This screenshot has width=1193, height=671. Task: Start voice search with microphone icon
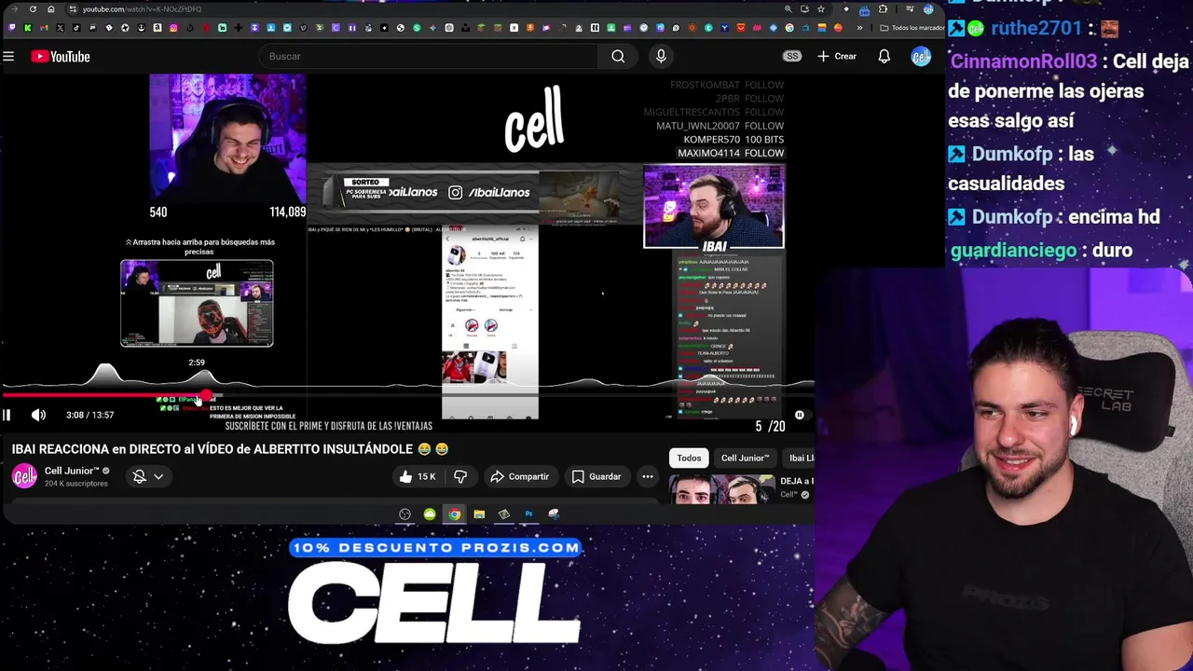661,56
